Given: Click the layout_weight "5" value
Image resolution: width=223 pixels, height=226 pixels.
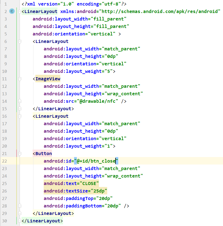Looking at the screenshot, I should pos(107,71).
